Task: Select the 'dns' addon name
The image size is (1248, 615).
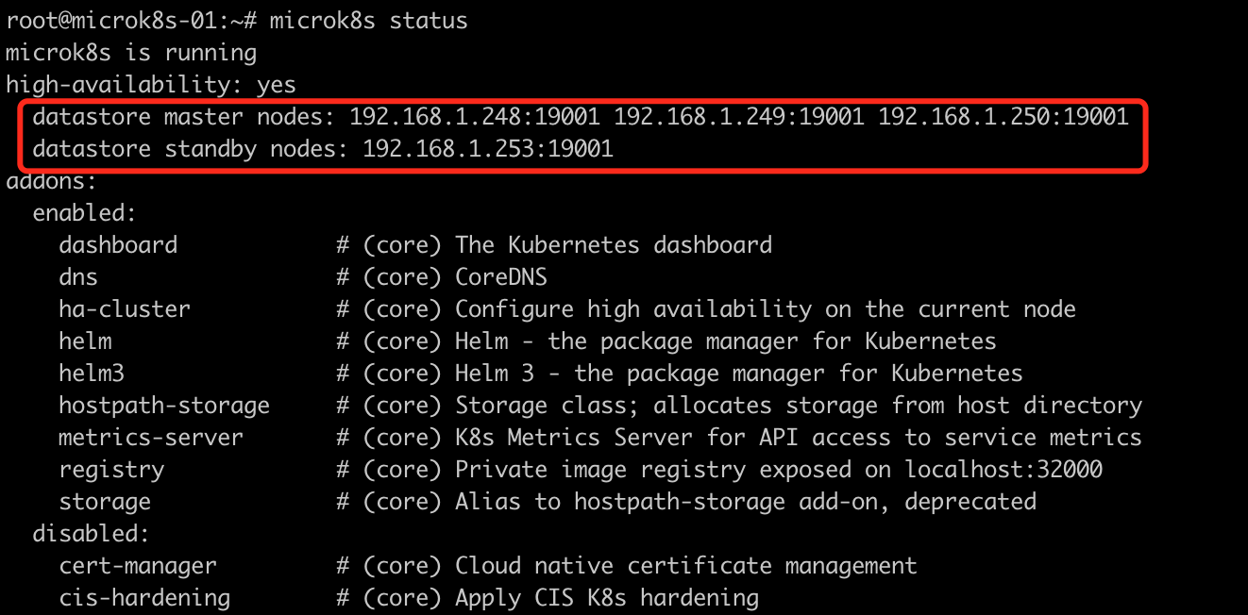Action: [78, 277]
